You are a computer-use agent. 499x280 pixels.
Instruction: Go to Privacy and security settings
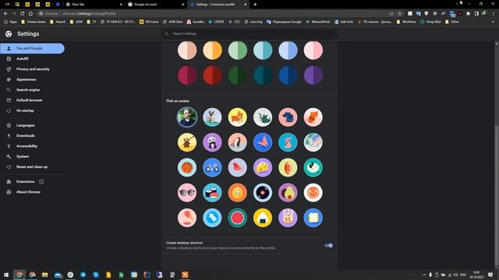pos(32,69)
